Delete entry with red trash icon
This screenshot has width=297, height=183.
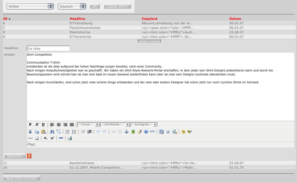click(x=29, y=156)
